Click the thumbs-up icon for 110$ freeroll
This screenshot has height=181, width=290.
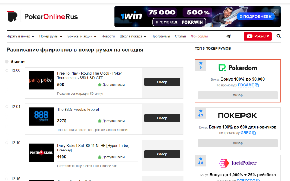pyautogui.click(x=99, y=157)
